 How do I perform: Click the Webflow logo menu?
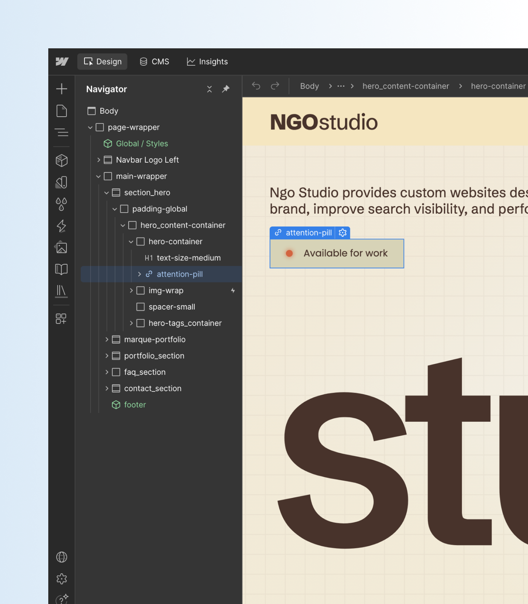[x=62, y=62]
